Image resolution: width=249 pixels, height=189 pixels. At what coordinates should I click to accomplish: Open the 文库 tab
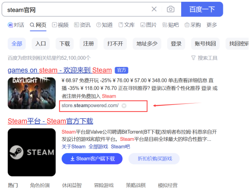point(127,25)
